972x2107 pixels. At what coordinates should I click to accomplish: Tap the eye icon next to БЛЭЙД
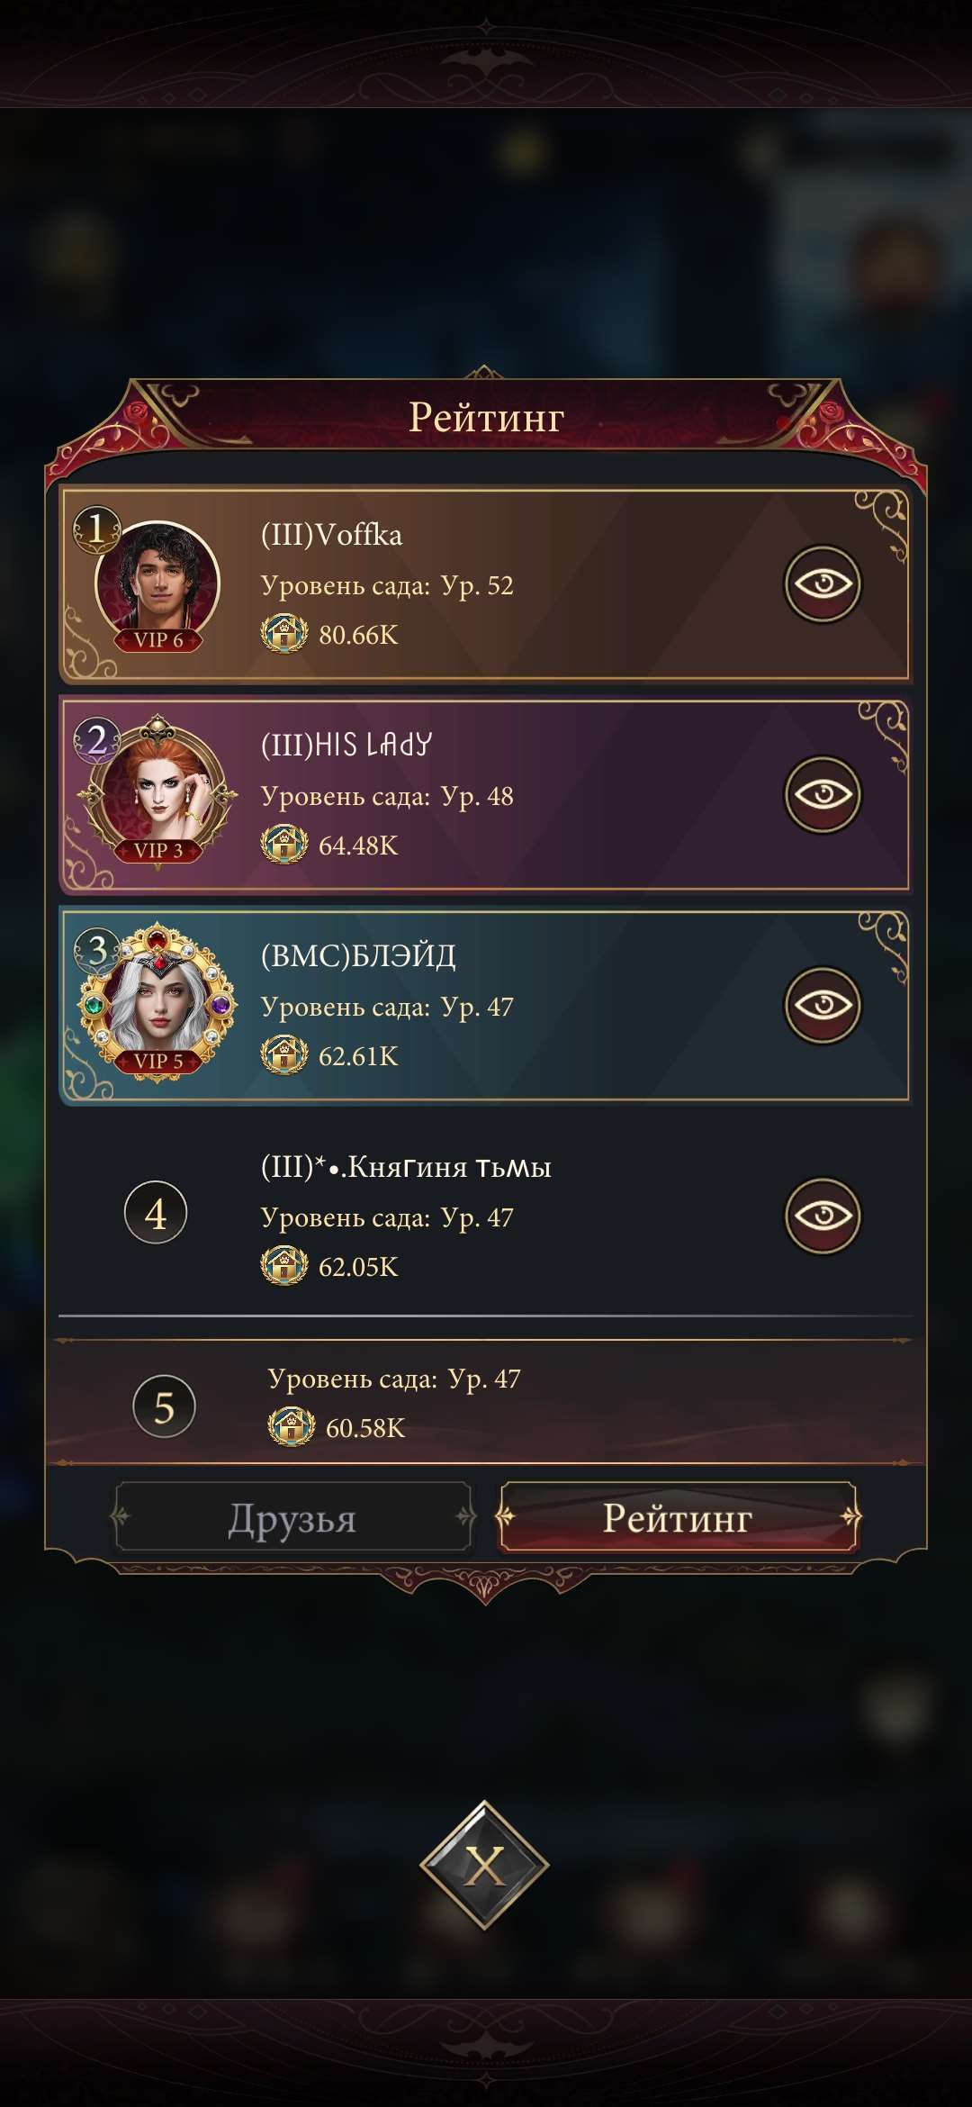[823, 1005]
